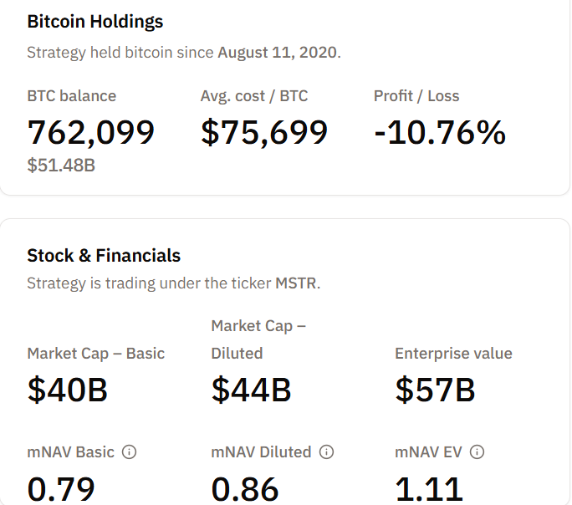Screen dimensions: 572x505
Task: Click the info icon beside mNAV Basic
Action: pos(130,452)
